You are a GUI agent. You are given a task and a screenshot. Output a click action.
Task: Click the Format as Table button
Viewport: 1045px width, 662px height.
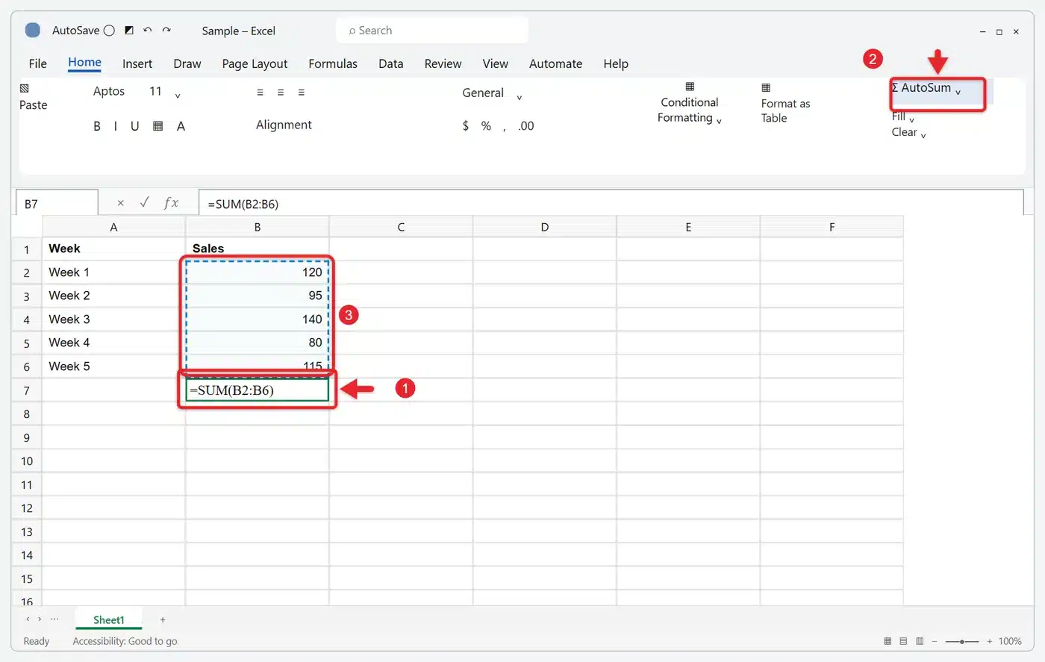point(785,104)
